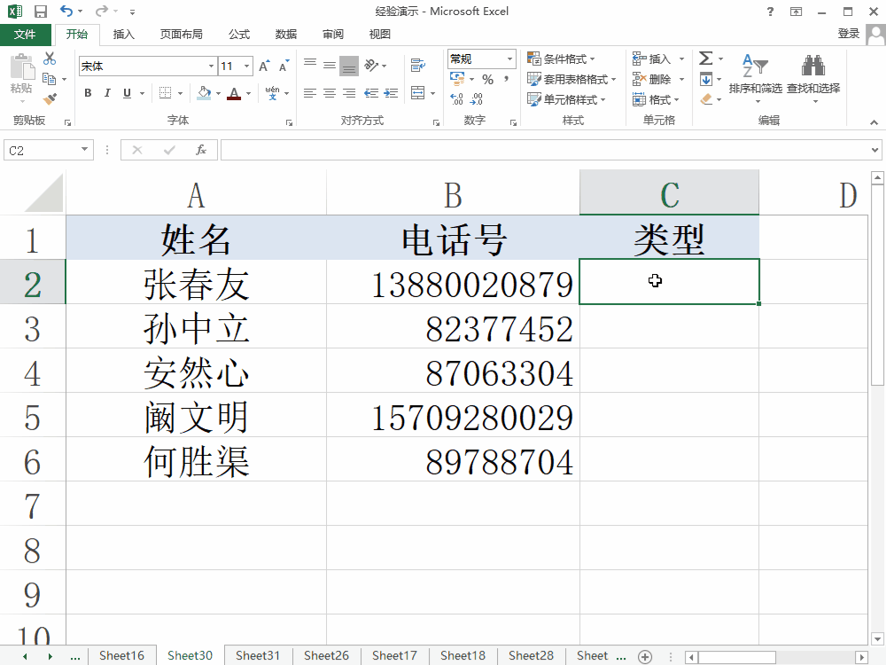Click the AutoSum sigma icon
The height and width of the screenshot is (665, 886).
click(704, 59)
